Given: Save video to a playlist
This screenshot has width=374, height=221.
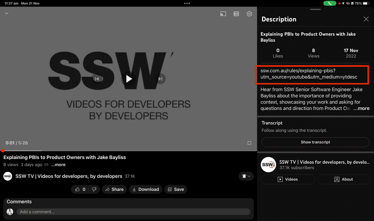Looking at the screenshot, I should (176, 189).
